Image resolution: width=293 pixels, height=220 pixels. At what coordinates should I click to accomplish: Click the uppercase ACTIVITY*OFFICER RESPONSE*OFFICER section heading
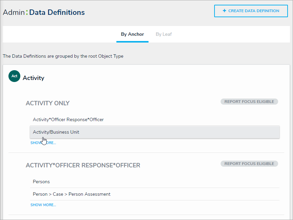(83, 165)
